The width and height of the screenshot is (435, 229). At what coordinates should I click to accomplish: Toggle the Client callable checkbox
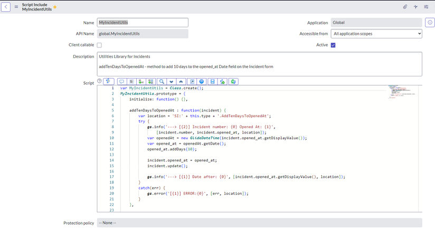[99, 45]
